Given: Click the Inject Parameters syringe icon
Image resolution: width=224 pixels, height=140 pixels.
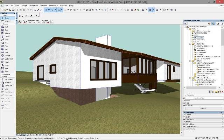Looking at the screenshot, I should click(41, 10).
